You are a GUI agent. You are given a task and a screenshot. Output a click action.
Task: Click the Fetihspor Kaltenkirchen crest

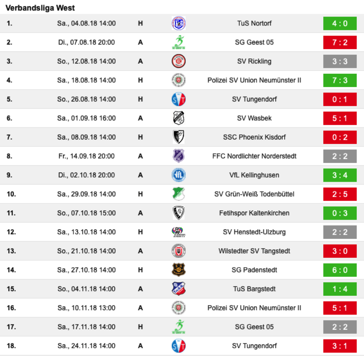[x=179, y=213]
